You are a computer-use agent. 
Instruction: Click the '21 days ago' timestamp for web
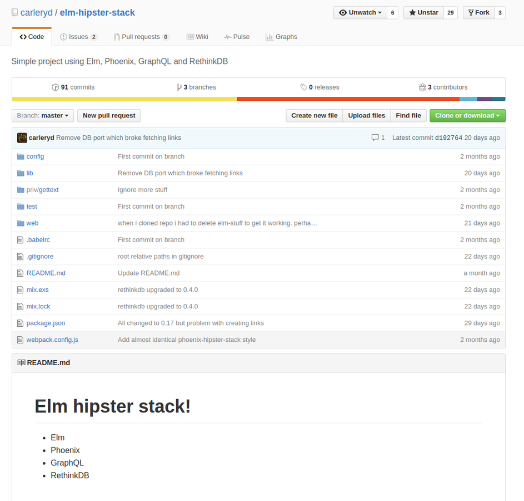482,223
